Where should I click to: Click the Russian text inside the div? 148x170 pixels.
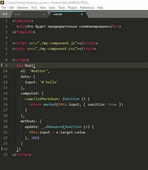68,27
